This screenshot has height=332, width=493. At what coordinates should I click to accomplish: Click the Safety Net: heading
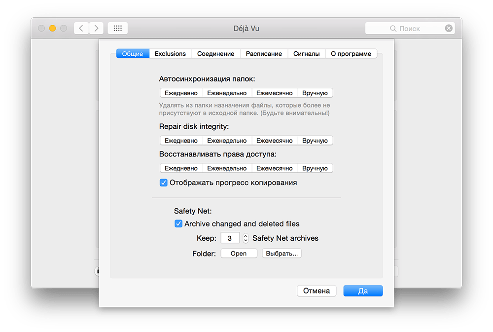[193, 211]
